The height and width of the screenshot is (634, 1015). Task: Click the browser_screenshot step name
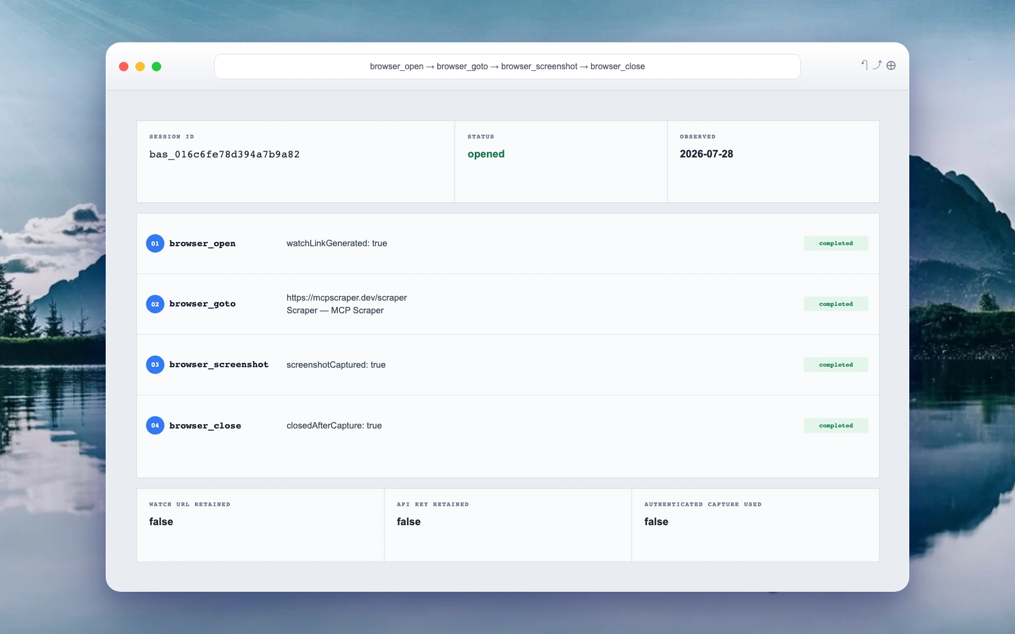(219, 365)
